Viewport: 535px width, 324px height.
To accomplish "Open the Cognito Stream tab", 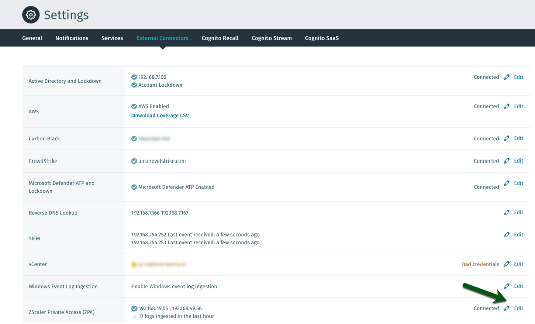I will pyautogui.click(x=271, y=38).
